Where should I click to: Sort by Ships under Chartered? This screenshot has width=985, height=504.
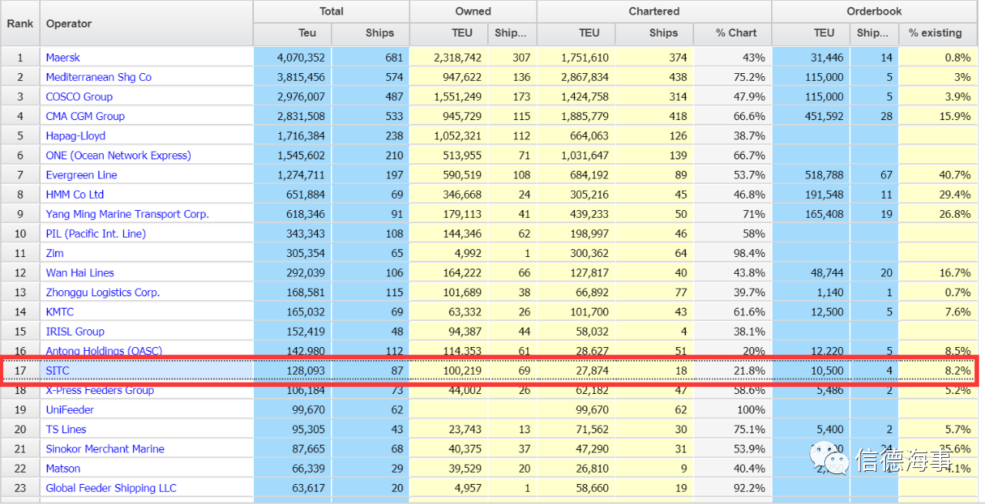point(655,34)
